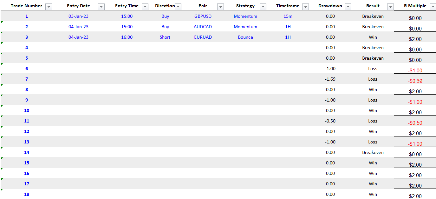Select the AUDCAD pair cell

click(x=203, y=27)
